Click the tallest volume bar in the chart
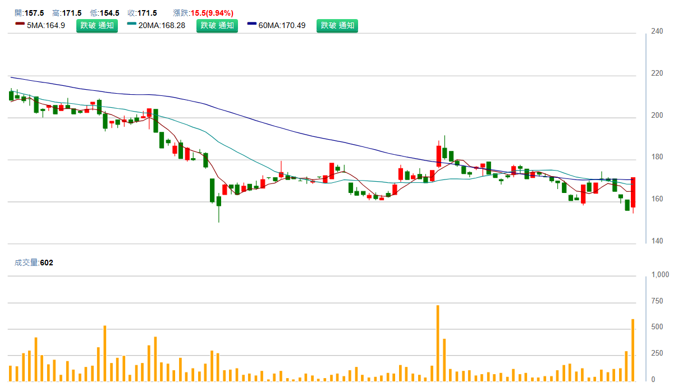Image resolution: width=678 pixels, height=391 pixels. pyautogui.click(x=438, y=342)
